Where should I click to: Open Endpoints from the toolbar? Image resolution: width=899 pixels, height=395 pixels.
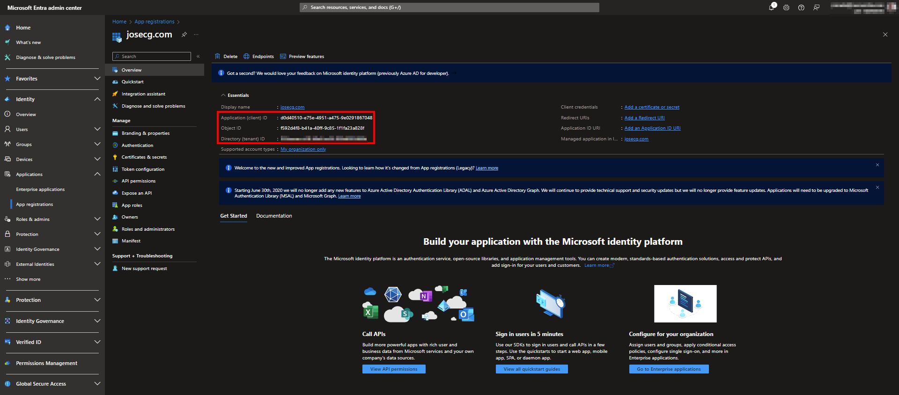258,57
